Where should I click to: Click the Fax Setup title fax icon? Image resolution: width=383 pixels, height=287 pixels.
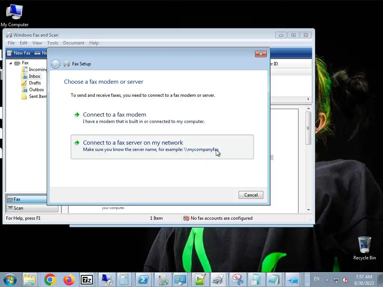pos(67,64)
